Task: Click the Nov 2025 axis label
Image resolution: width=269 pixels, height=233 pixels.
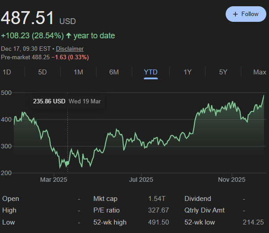Action: pos(231,180)
